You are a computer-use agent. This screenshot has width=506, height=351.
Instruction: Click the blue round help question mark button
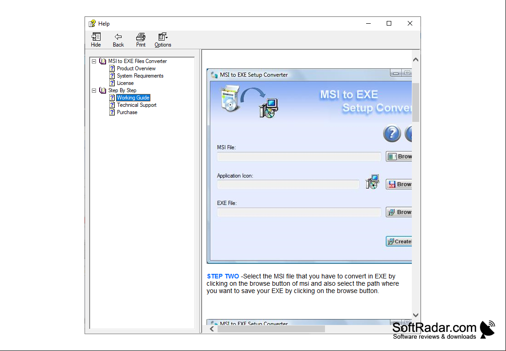pyautogui.click(x=392, y=133)
